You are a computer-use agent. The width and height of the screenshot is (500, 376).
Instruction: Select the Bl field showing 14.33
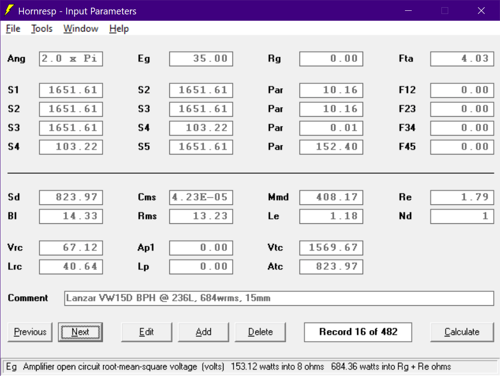71,216
